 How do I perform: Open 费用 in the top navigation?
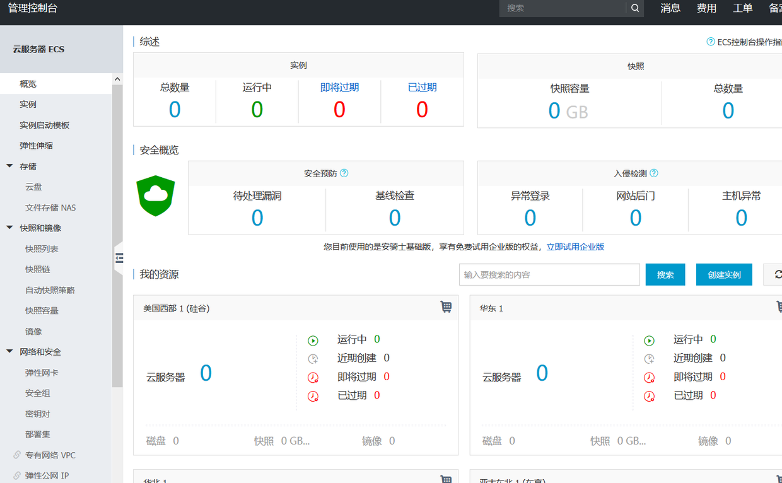point(706,8)
